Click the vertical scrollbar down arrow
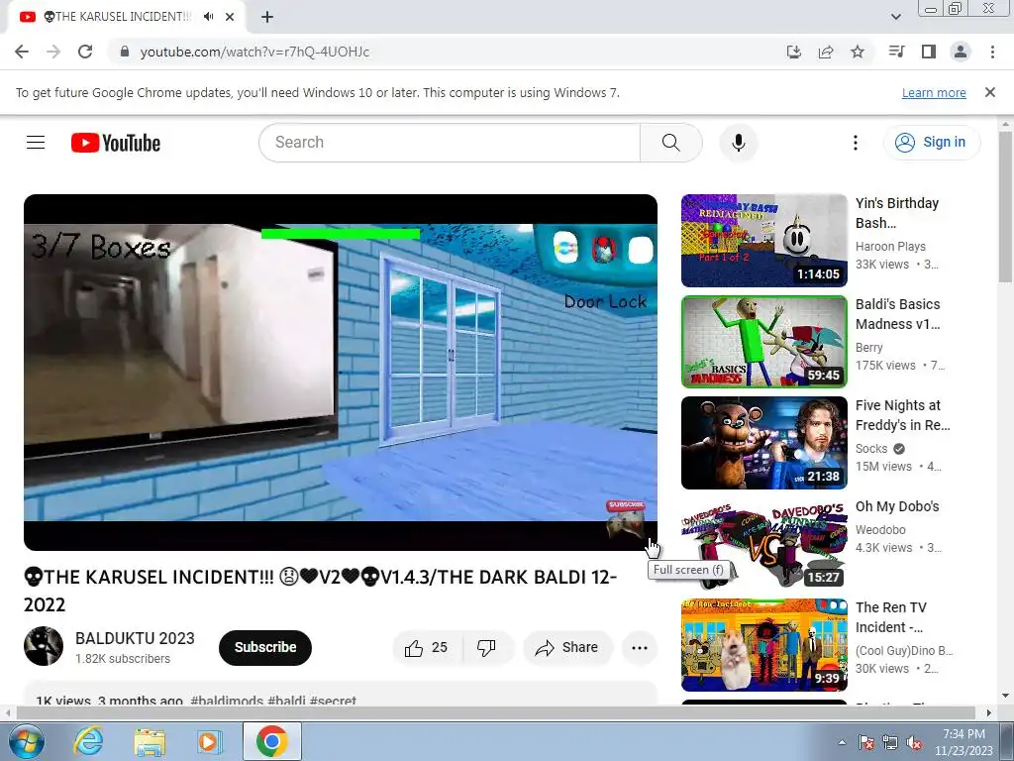Image resolution: width=1014 pixels, height=761 pixels. (x=1006, y=696)
